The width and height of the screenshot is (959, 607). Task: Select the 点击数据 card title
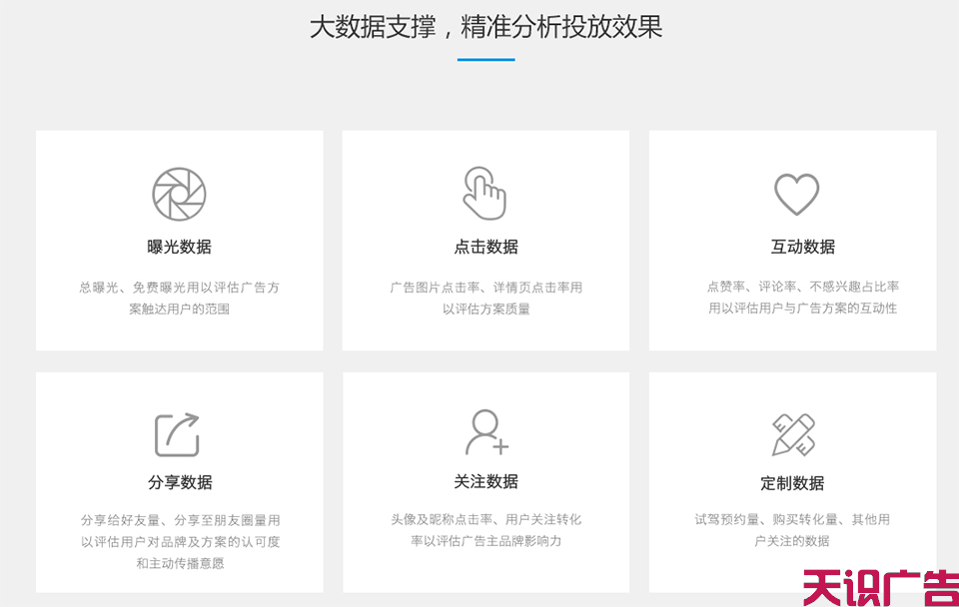[x=486, y=247]
